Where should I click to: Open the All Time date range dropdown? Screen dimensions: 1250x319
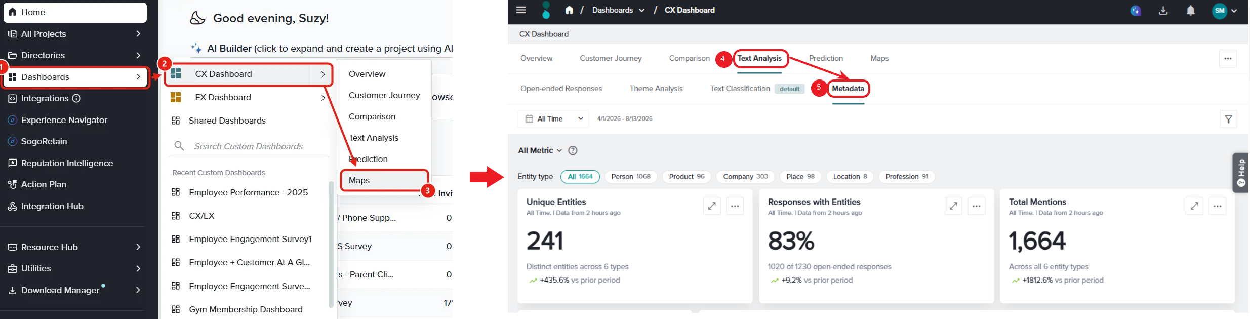[553, 119]
